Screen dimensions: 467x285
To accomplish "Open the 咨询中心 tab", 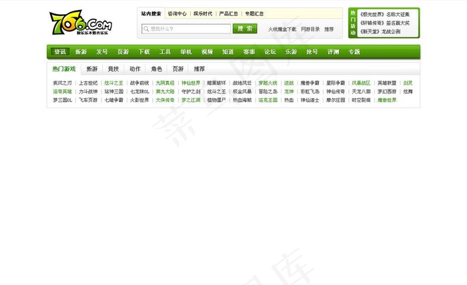I will click(177, 14).
